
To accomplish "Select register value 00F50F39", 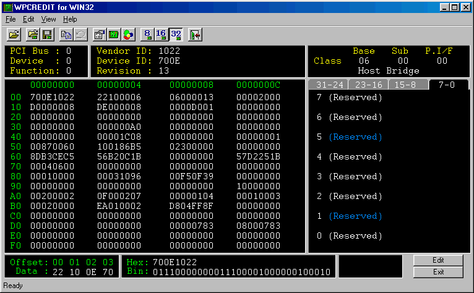I will pyautogui.click(x=191, y=176).
